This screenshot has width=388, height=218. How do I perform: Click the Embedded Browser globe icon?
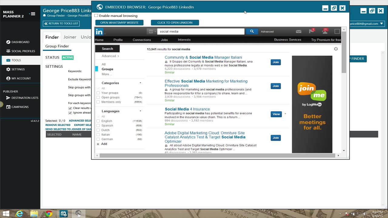click(99, 7)
